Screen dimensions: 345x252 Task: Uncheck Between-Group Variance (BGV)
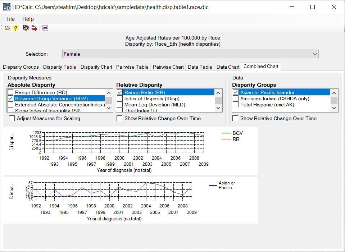coord(11,98)
